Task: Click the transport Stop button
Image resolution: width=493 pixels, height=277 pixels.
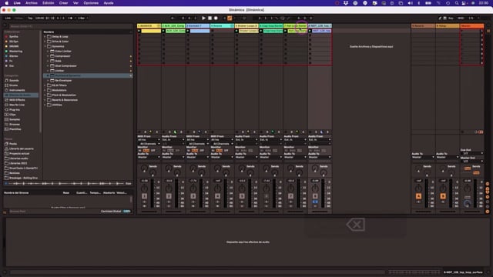Action: (210, 18)
